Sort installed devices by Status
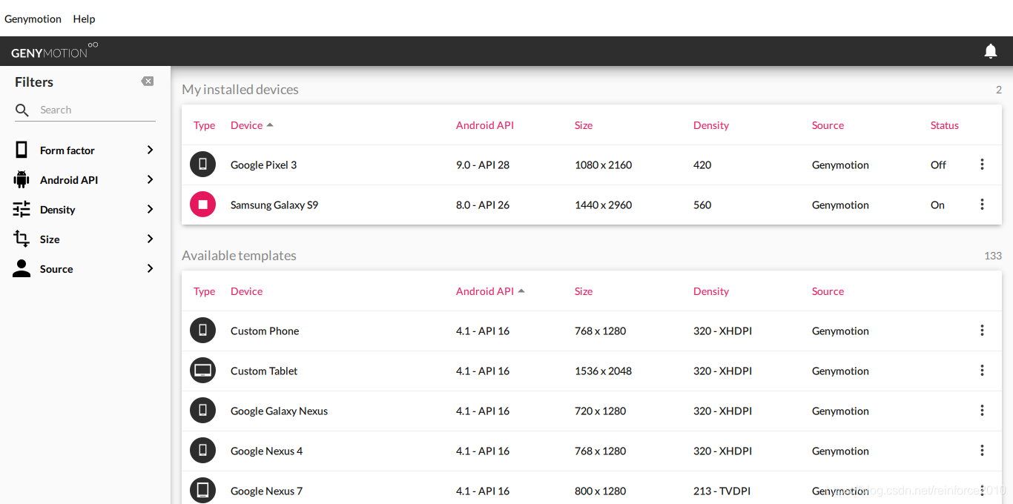 pos(945,125)
